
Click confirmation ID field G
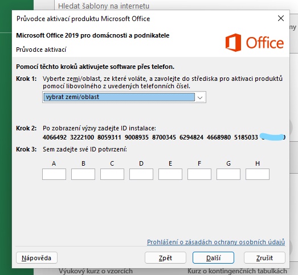tap(228, 174)
